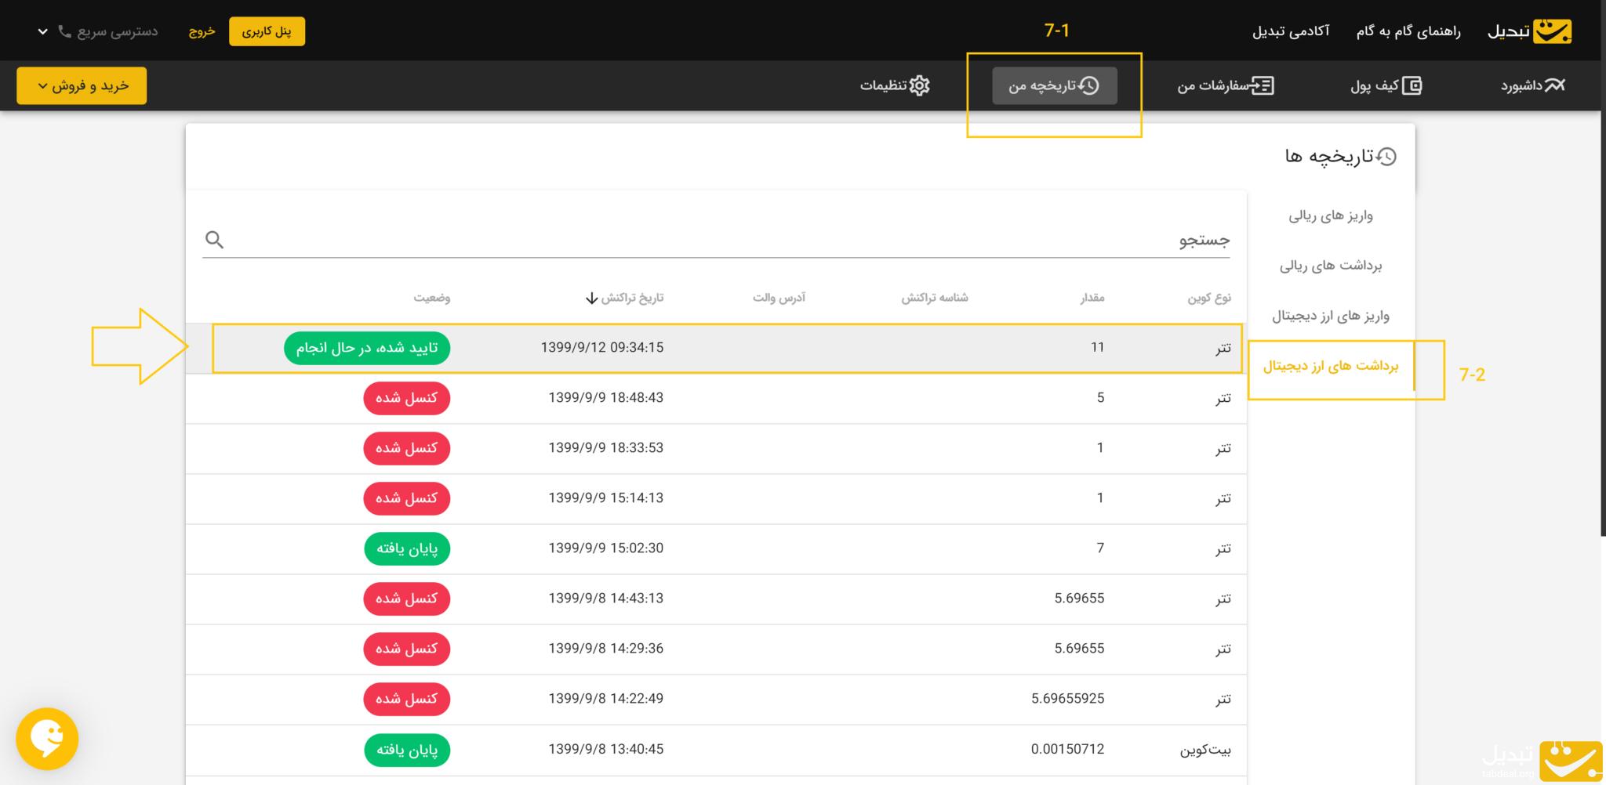This screenshot has height=785, width=1606.
Task: Click the مقدار column header
Action: 1092,298
